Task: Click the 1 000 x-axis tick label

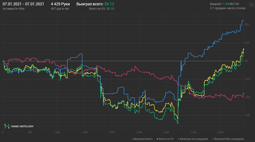Action: [x=57, y=132]
